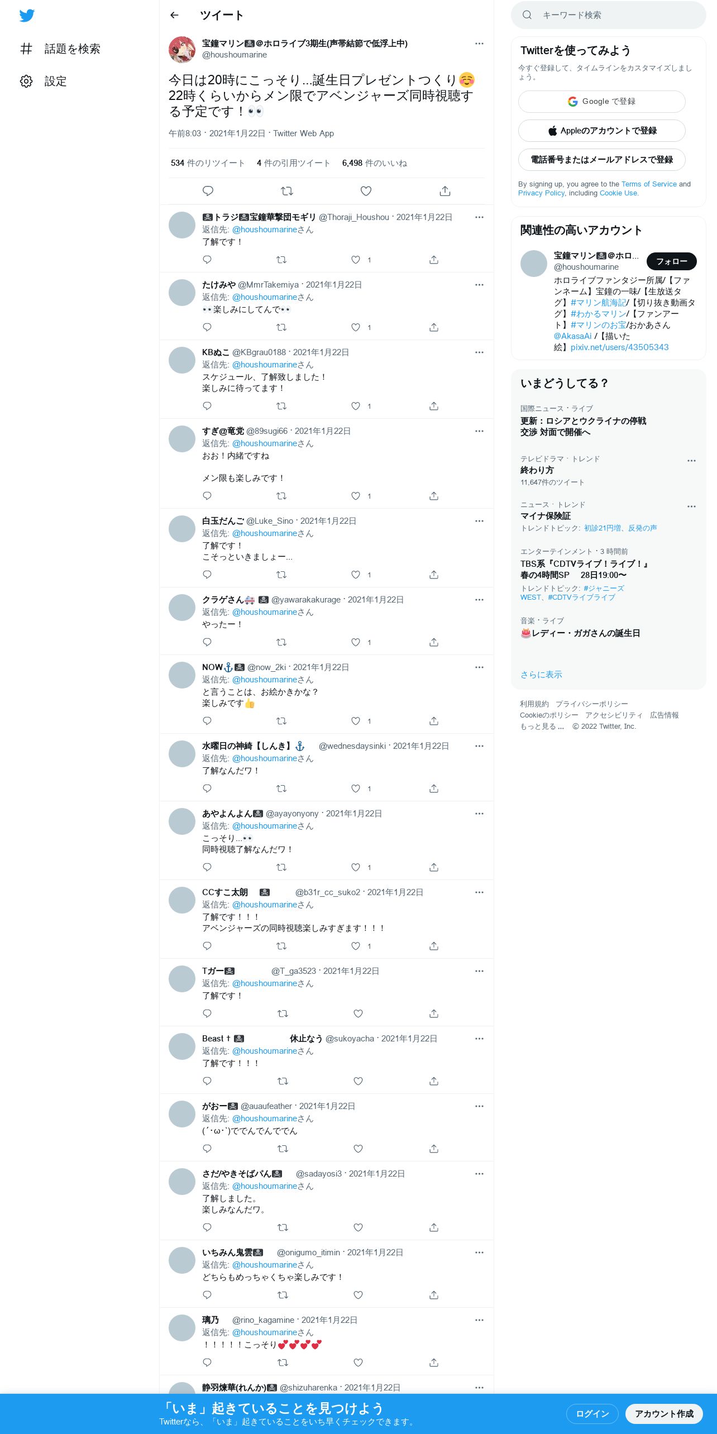Go back using the arrow beside ツイート

coord(174,15)
